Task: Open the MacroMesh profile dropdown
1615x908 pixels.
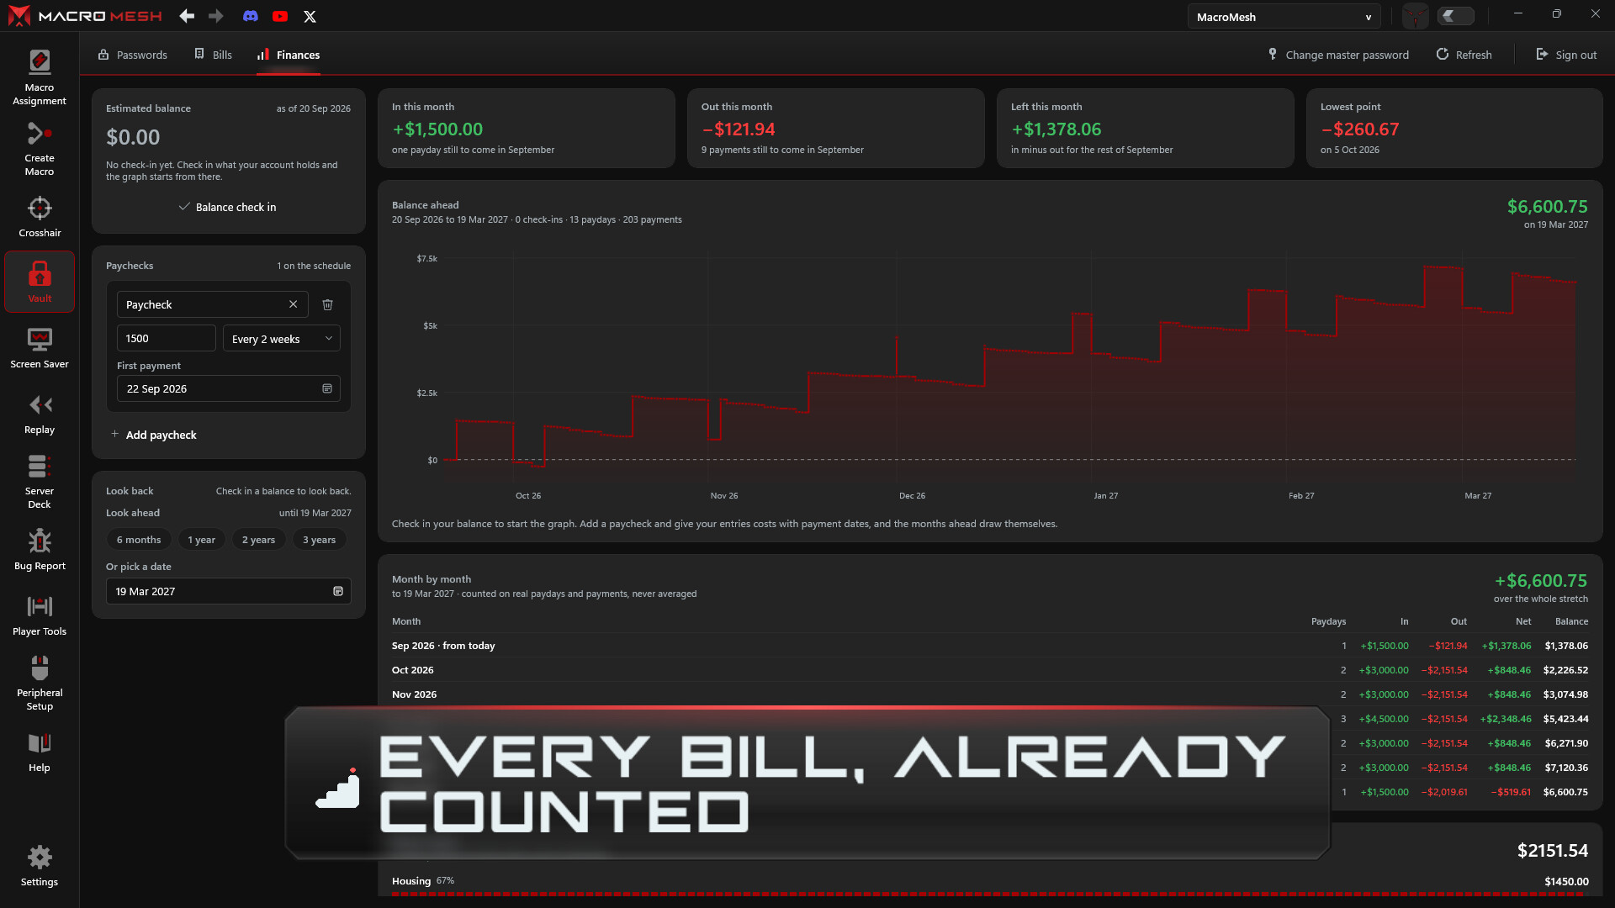Action: [1284, 17]
